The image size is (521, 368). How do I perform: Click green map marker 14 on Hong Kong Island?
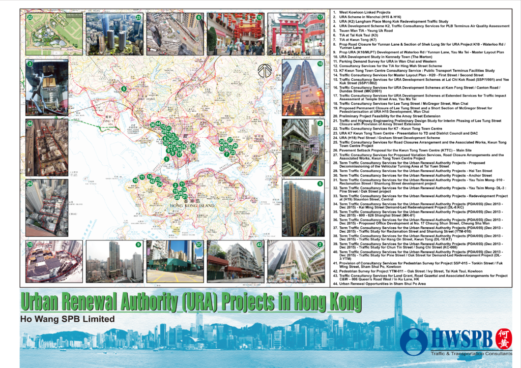[x=150, y=176]
